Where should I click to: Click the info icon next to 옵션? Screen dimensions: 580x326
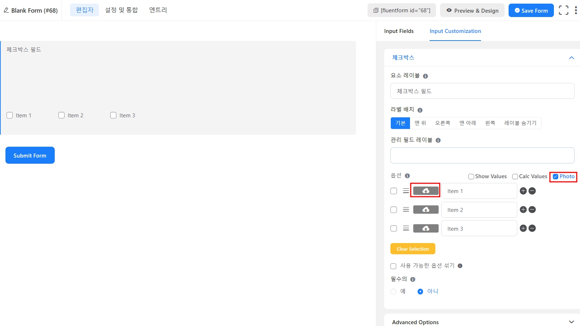[x=407, y=176]
